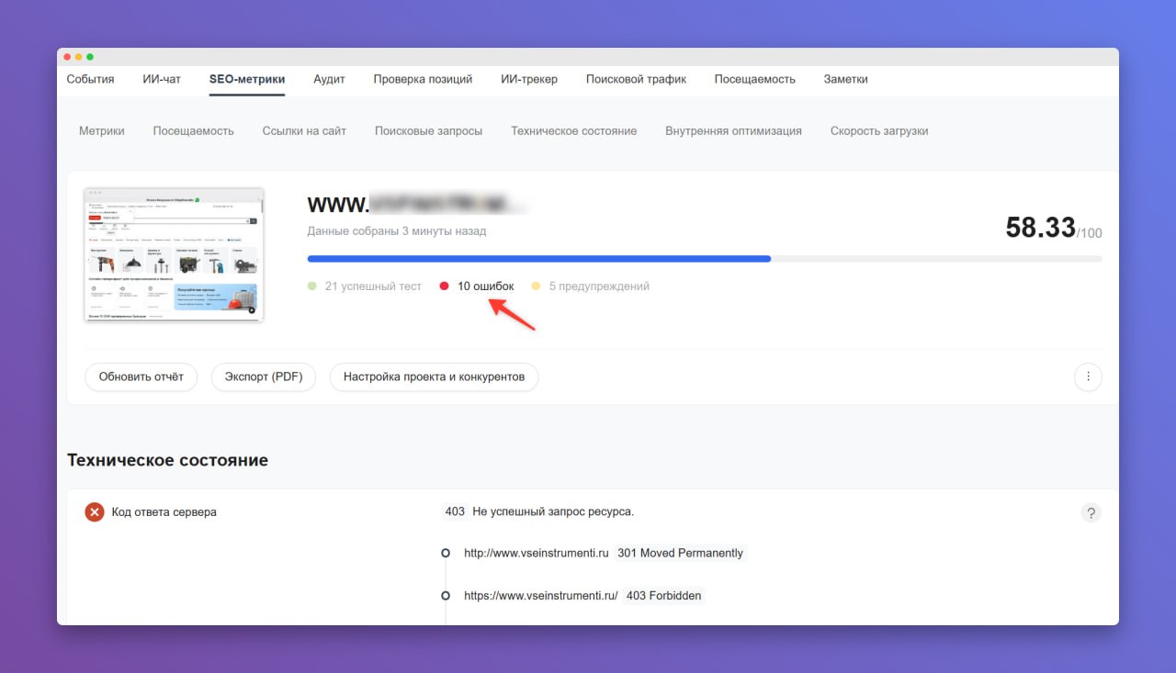
Task: Open the Заметки tab
Action: coord(845,79)
